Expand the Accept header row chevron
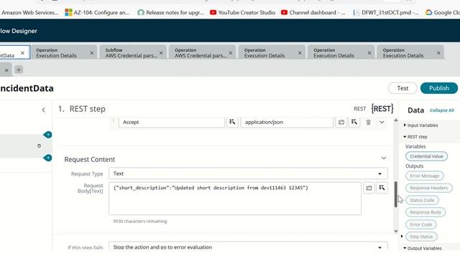The width and height of the screenshot is (460, 258). (x=382, y=122)
